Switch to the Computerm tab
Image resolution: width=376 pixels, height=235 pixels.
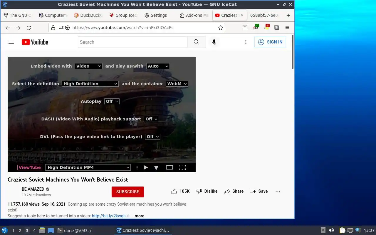pos(53,15)
